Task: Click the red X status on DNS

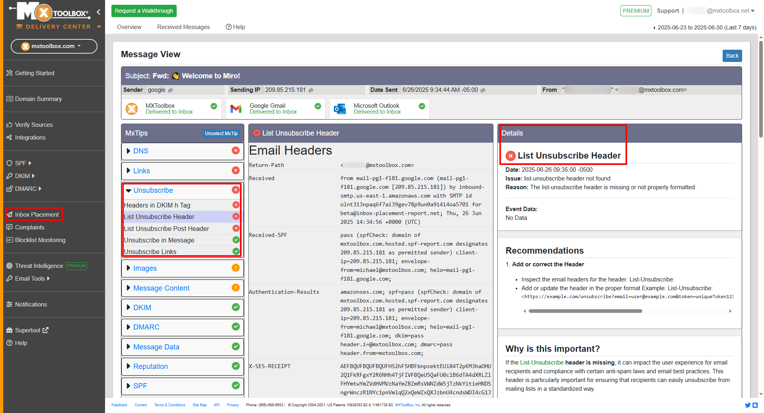Action: pyautogui.click(x=236, y=151)
